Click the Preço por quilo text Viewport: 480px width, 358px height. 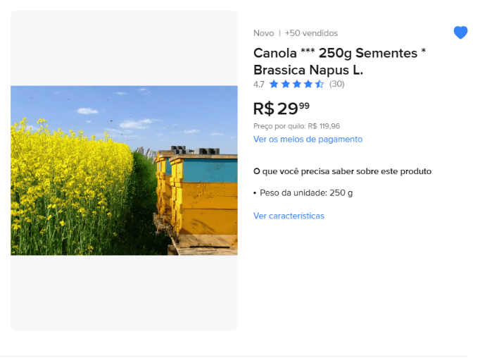(296, 126)
